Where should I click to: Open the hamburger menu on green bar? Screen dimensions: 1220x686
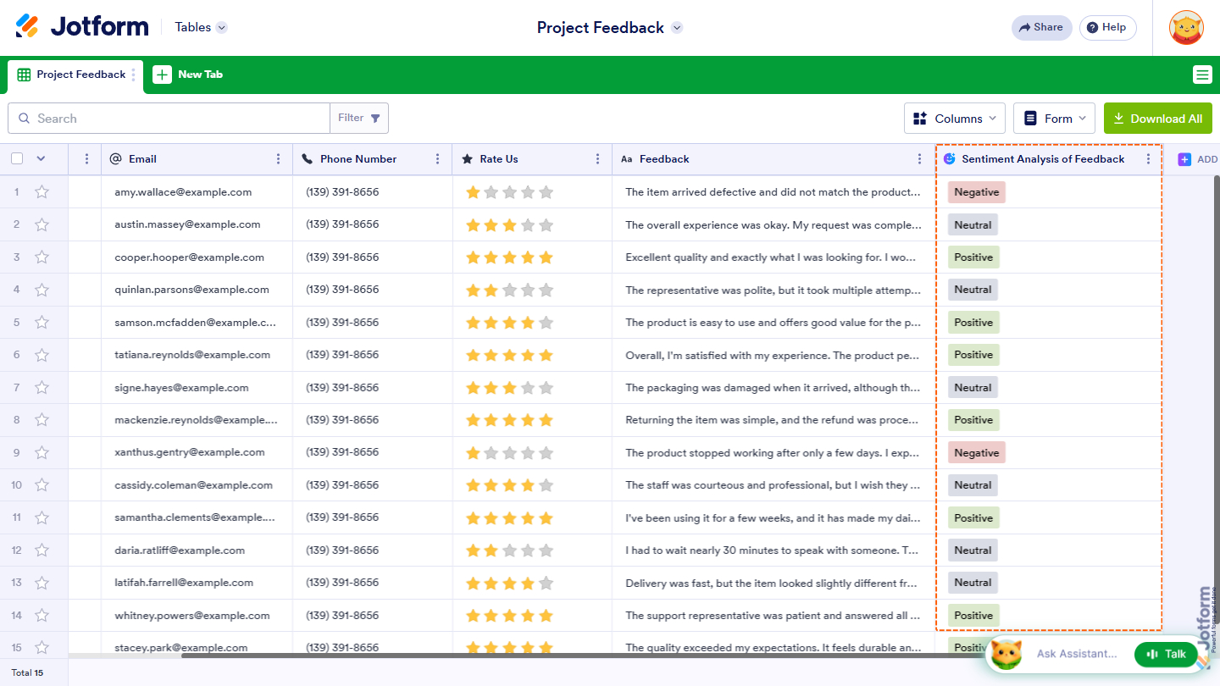pos(1202,75)
